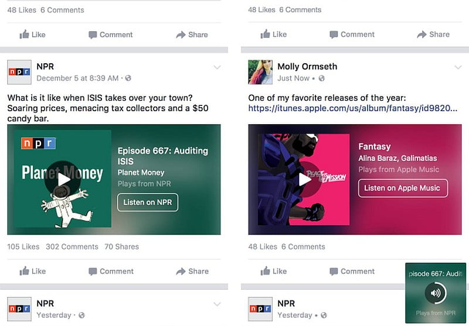Click the speaker icon in the mini player
The height and width of the screenshot is (326, 469).
[436, 293]
